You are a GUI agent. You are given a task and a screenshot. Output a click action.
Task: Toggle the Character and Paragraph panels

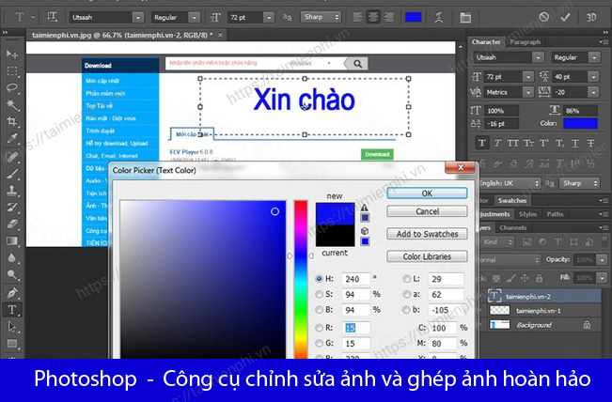pos(465,17)
